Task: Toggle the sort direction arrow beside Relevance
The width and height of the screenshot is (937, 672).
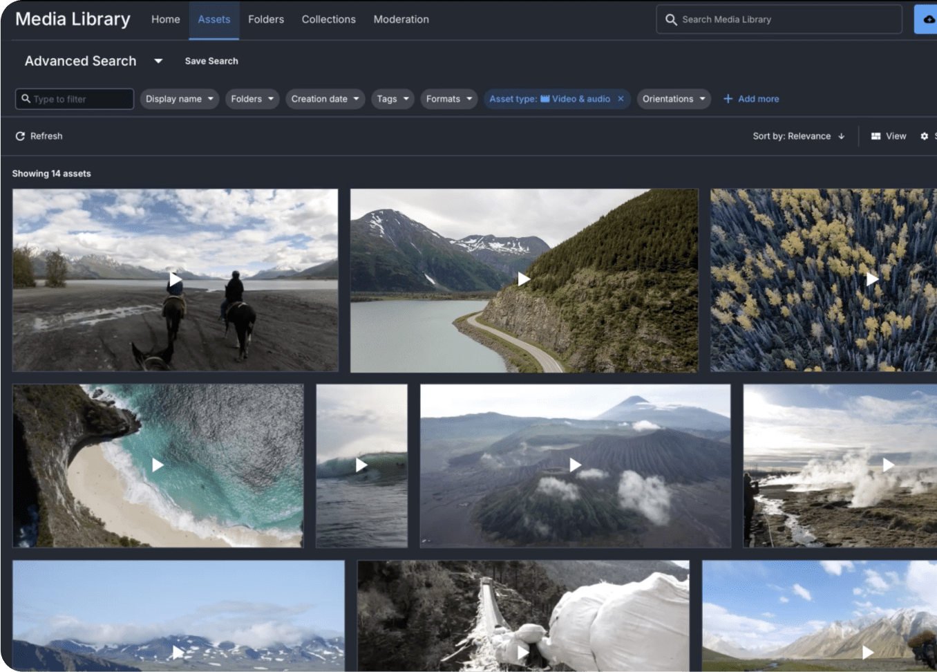Action: [x=841, y=136]
